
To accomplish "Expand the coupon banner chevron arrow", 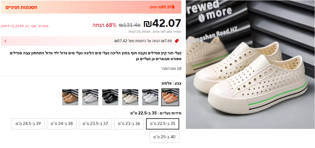I will [x=6, y=41].
